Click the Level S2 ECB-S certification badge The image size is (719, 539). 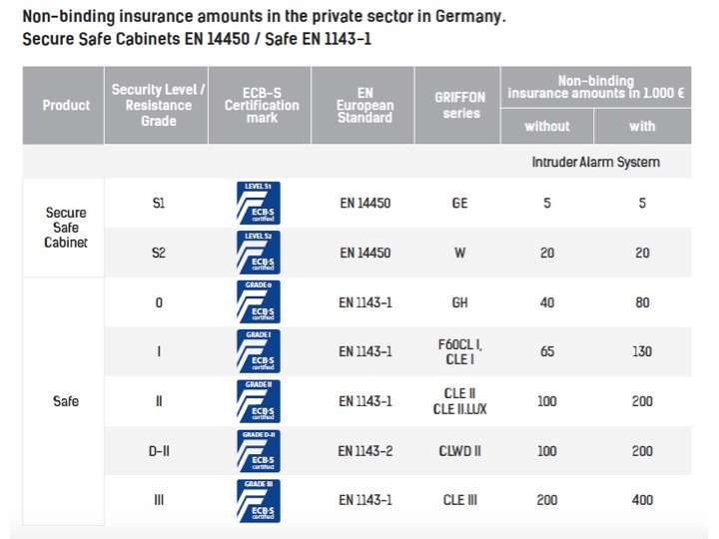[259, 253]
